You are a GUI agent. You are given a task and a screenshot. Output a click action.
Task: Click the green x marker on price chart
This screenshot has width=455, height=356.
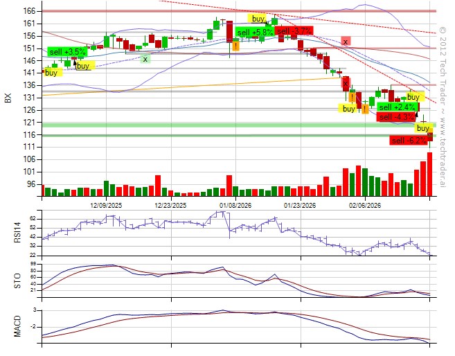(145, 59)
